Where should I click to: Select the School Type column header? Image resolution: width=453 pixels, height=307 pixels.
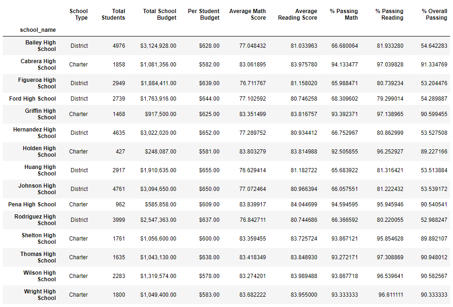[78, 15]
